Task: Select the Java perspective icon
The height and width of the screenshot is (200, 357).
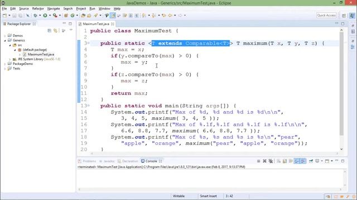Action: click(352, 16)
